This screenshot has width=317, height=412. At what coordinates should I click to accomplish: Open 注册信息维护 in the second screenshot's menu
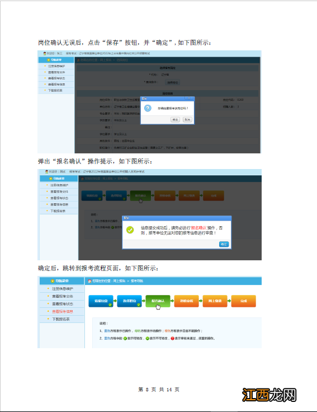(x=59, y=185)
